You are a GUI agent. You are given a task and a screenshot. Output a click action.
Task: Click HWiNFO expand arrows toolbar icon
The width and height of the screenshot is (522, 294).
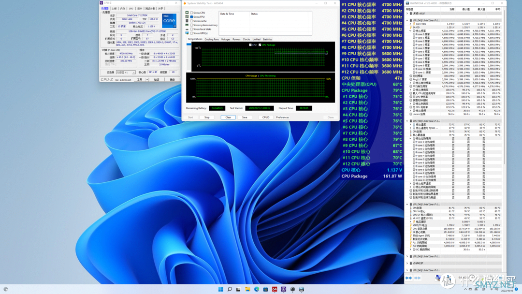point(408,278)
